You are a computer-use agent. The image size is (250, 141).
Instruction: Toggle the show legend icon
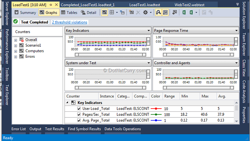(165, 12)
